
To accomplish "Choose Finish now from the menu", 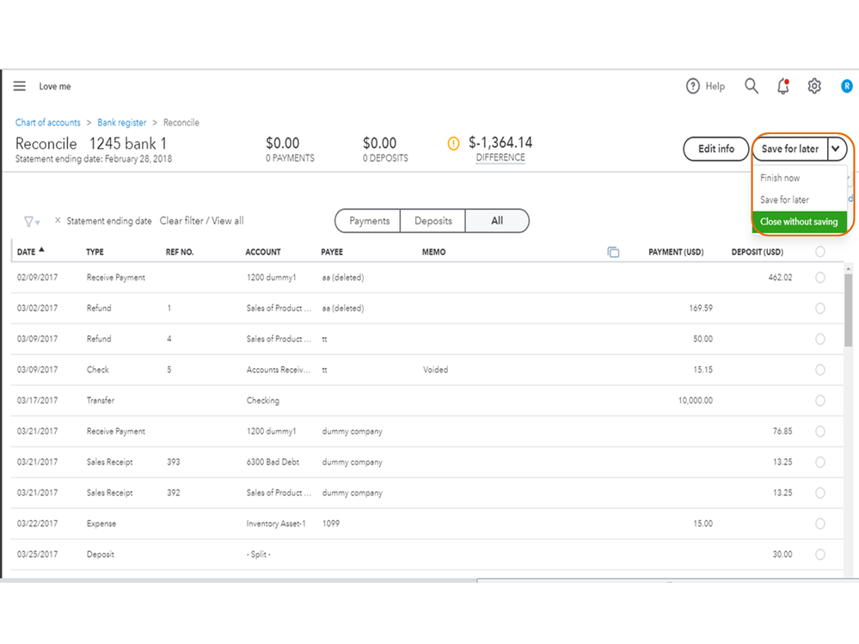I will tap(780, 178).
